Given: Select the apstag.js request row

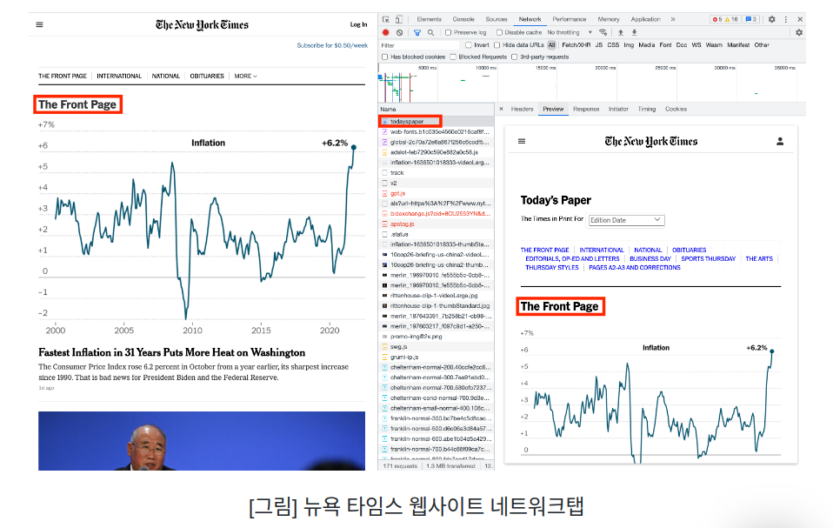Looking at the screenshot, I should [x=436, y=224].
